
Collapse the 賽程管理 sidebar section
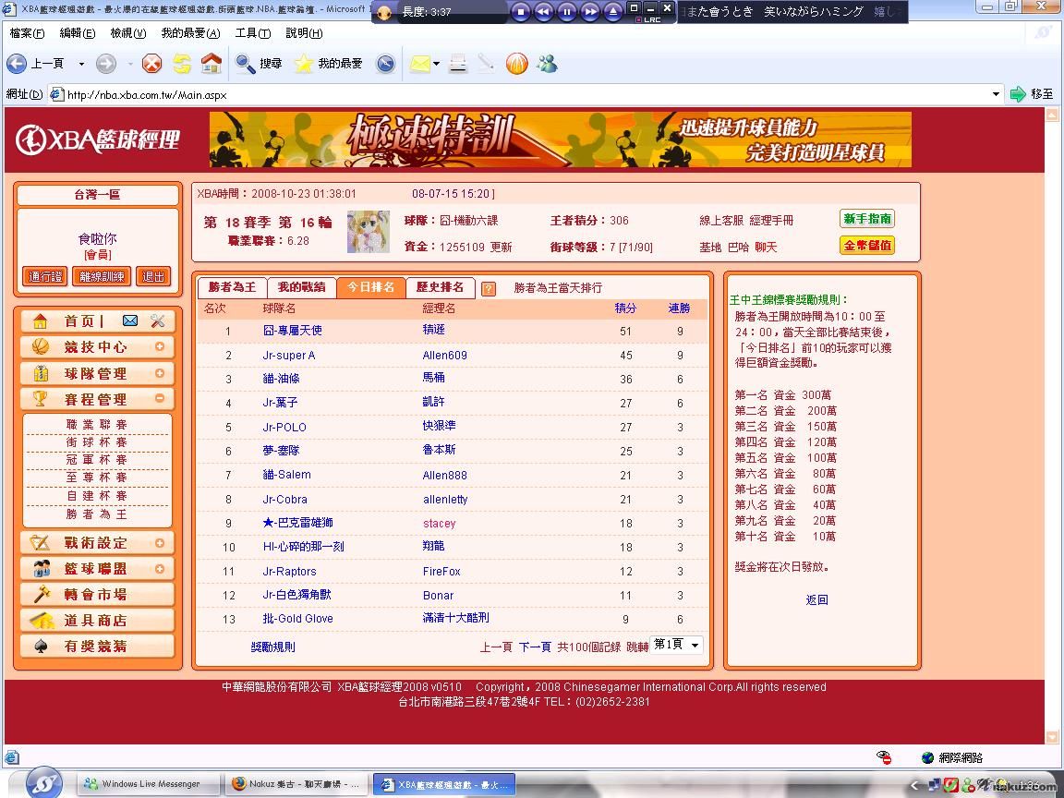pos(160,399)
